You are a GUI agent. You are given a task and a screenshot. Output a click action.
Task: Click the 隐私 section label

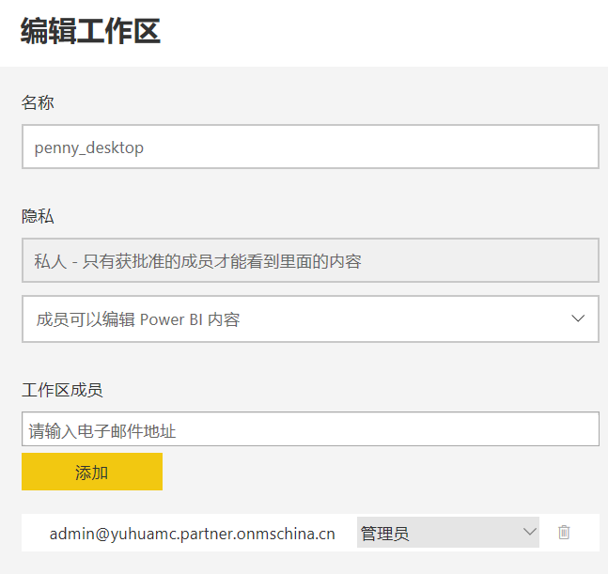click(38, 216)
